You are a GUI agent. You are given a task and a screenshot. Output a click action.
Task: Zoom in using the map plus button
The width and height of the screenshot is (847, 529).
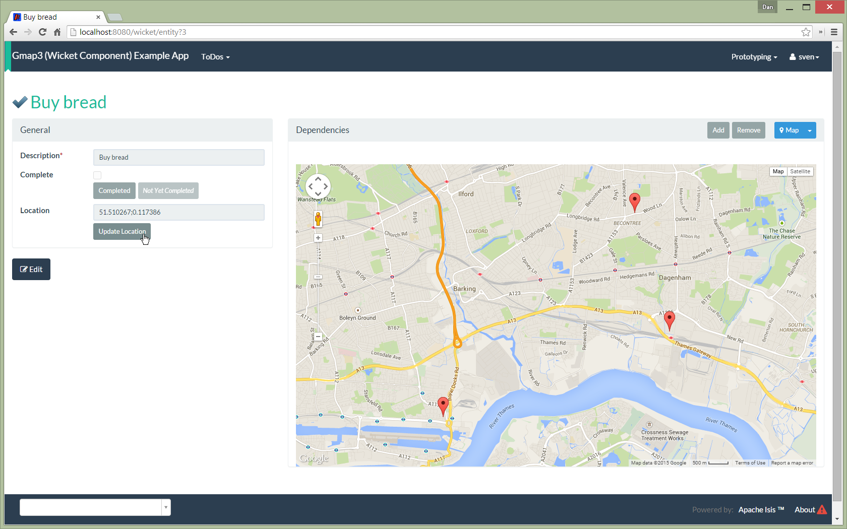(x=318, y=238)
